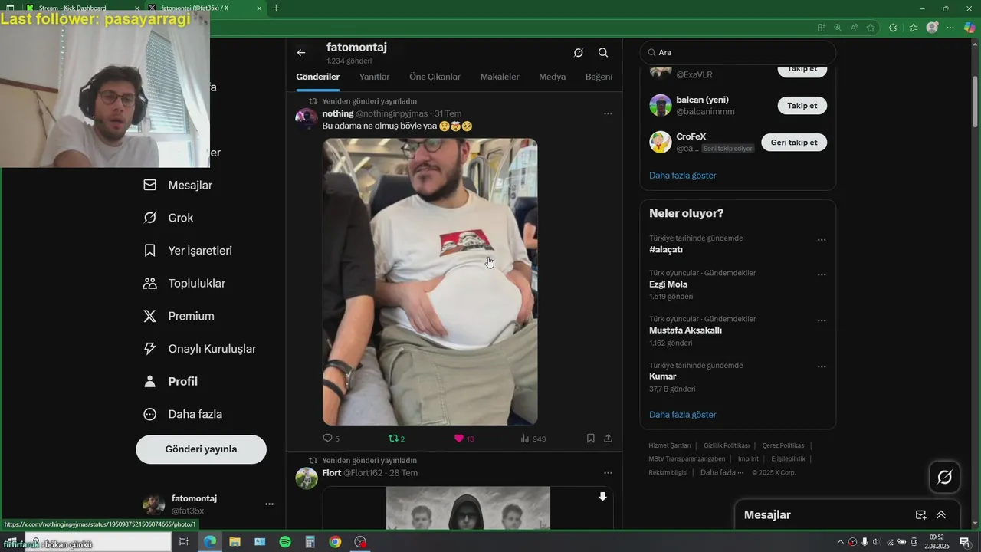Open Profil in the sidebar
This screenshot has height=552, width=981.
click(170, 382)
